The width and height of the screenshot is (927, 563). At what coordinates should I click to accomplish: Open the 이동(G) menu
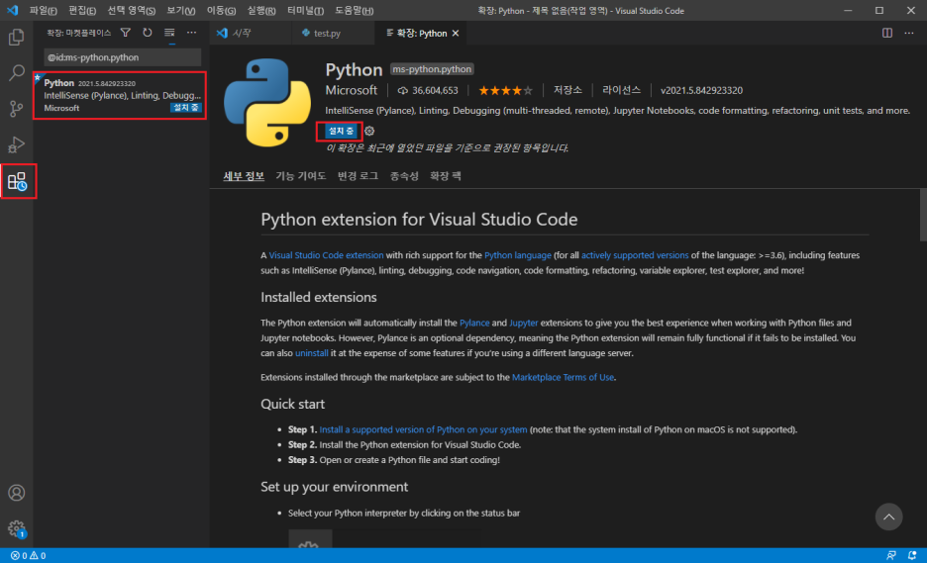click(221, 11)
